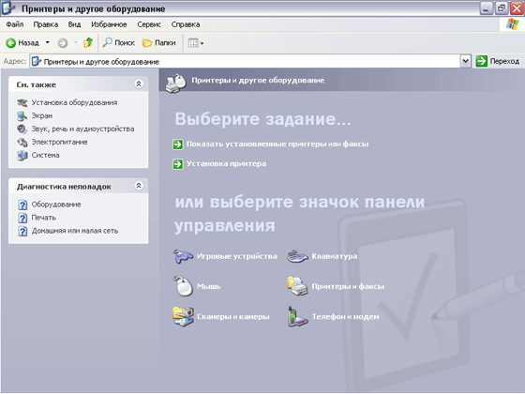This screenshot has width=525, height=394.
Task: Open Домашняя или малая сеть troubleshooter link
Action: [x=75, y=231]
